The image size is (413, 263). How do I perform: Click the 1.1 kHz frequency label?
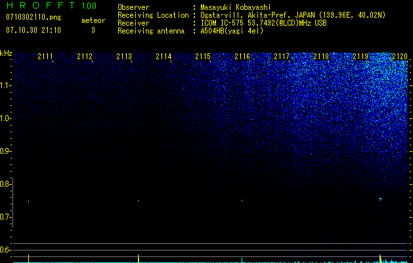(5, 85)
